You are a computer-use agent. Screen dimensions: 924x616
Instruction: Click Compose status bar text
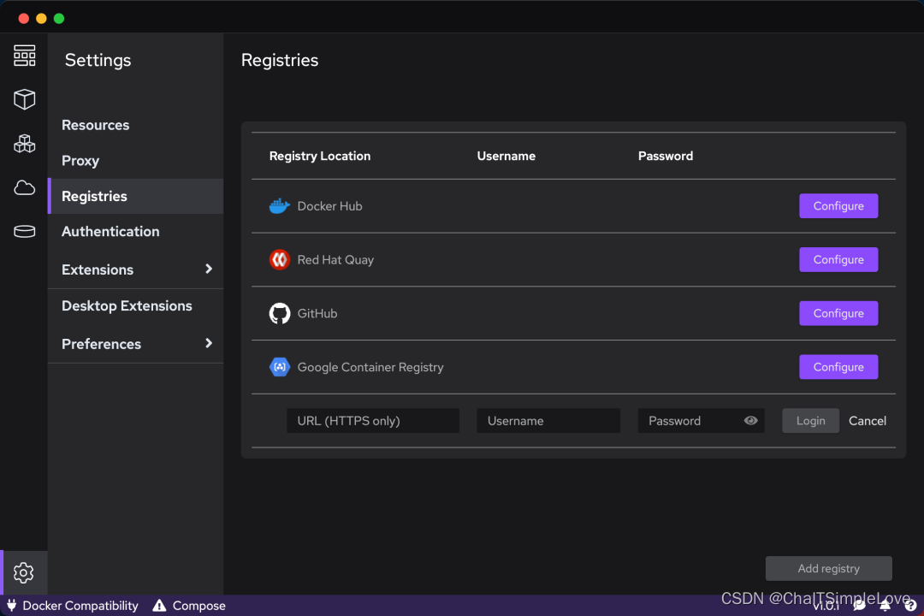coord(198,606)
